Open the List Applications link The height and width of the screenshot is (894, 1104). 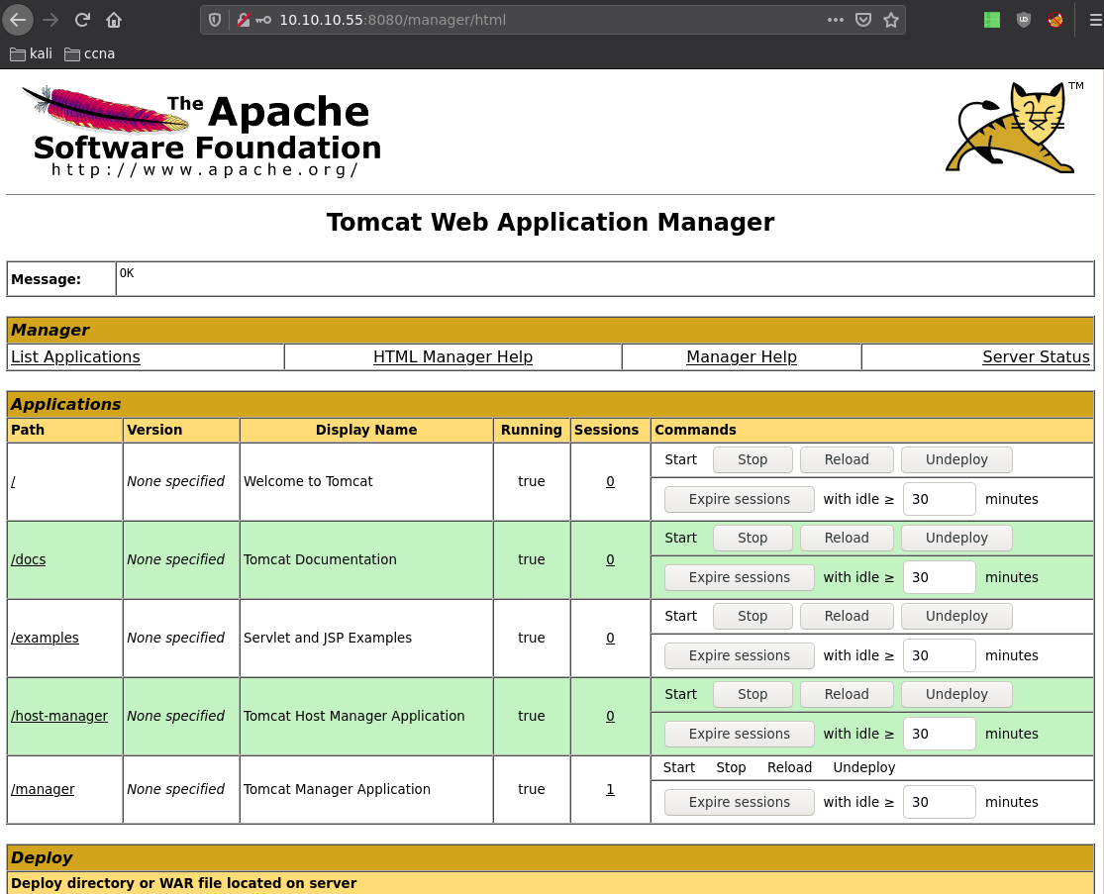75,356
